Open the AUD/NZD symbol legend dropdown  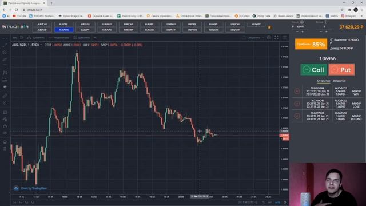[x=27, y=45]
